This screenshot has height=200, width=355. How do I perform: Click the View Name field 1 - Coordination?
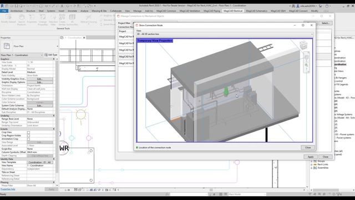[x=40, y=166]
